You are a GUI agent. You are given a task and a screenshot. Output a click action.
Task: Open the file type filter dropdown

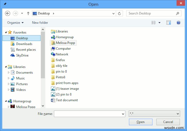tap(154, 114)
